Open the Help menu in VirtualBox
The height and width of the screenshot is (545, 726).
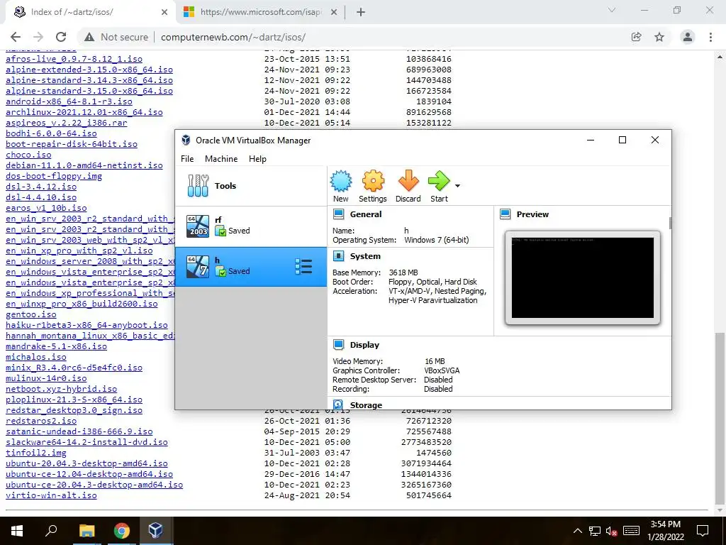pos(257,159)
